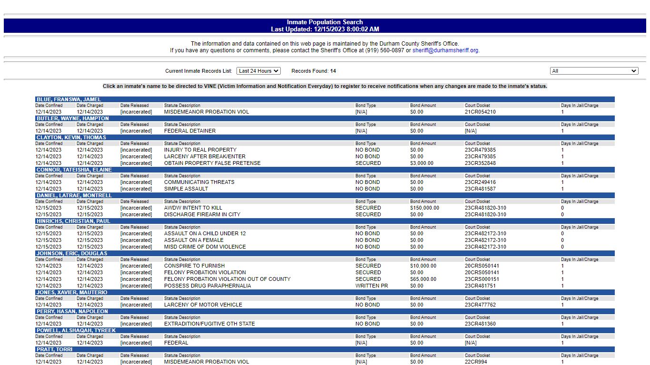Select docket number 23CR481587
The height and width of the screenshot is (365, 650).
[480, 189]
